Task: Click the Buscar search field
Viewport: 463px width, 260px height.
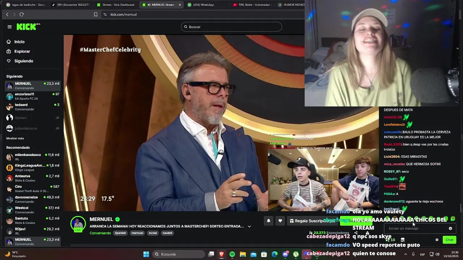Action: pos(231,27)
